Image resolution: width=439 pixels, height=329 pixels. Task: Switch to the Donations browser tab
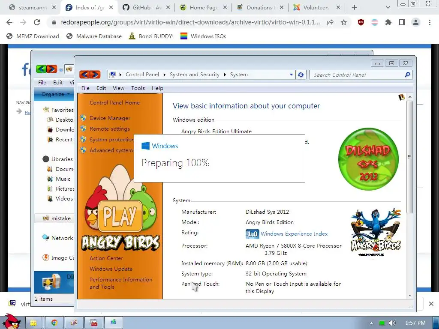point(259,8)
